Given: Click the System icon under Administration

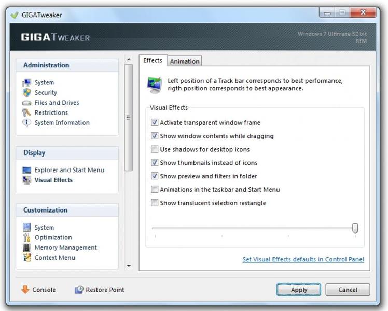Looking at the screenshot, I should coord(27,83).
